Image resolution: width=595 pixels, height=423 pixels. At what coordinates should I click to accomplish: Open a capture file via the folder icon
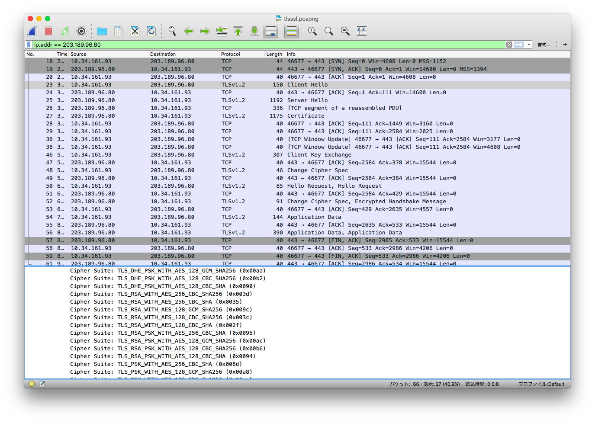[102, 31]
